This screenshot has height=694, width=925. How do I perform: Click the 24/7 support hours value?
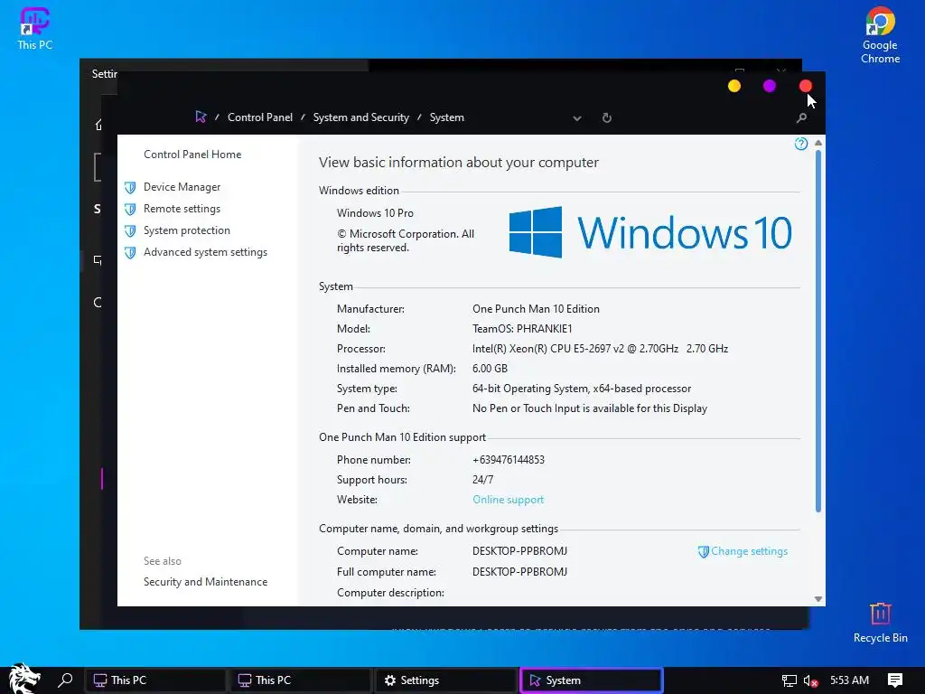(x=482, y=480)
